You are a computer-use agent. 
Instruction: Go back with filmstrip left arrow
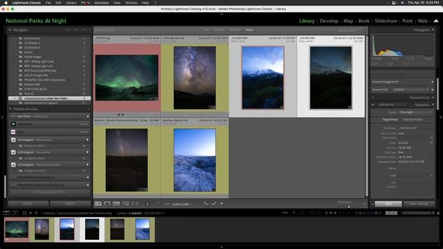click(30, 213)
